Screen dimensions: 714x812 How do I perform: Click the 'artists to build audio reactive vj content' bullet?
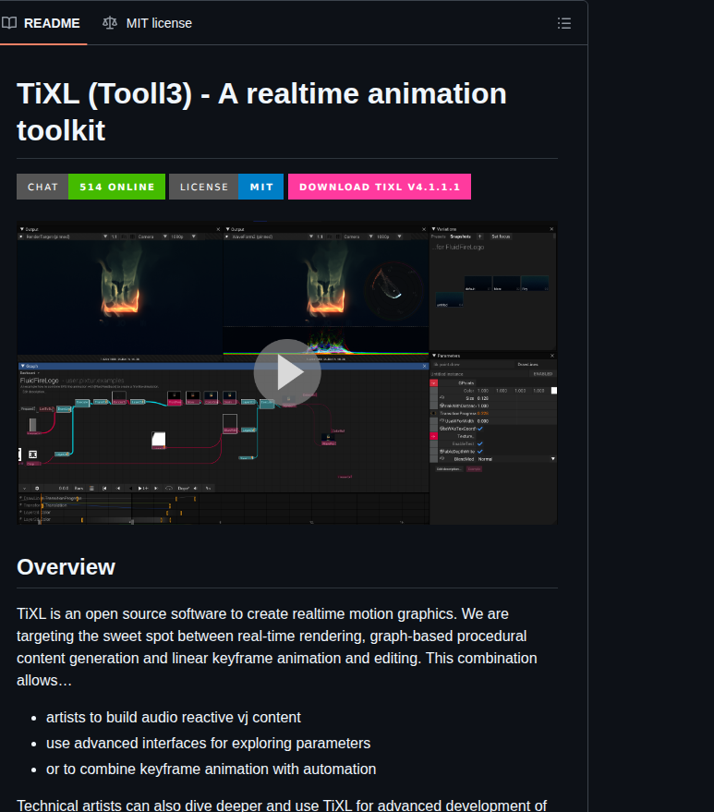pyautogui.click(x=174, y=717)
